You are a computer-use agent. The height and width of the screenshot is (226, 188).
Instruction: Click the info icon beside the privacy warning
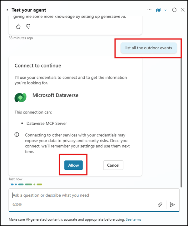[17, 135]
